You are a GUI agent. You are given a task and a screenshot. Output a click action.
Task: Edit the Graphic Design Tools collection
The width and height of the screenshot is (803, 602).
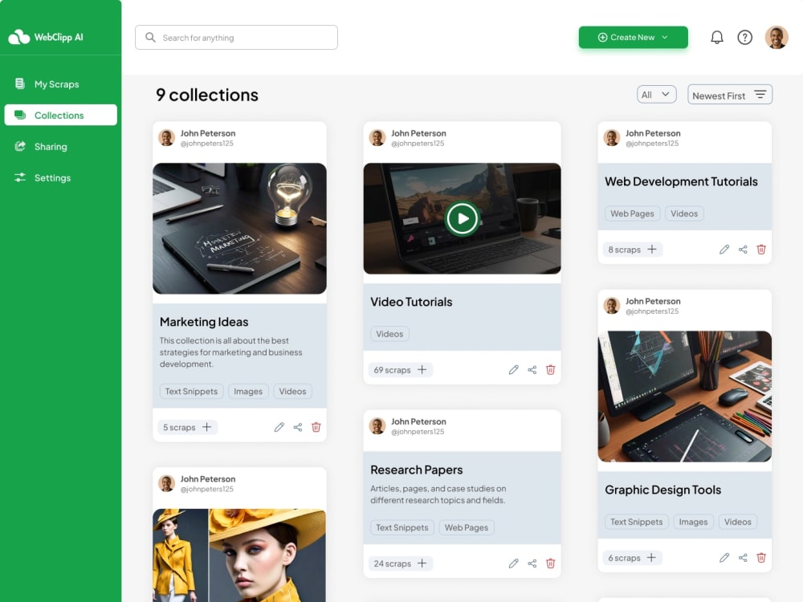pyautogui.click(x=724, y=558)
